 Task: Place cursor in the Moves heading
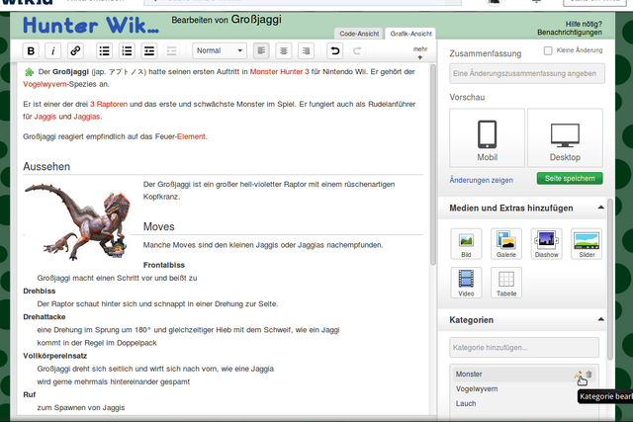pyautogui.click(x=158, y=226)
